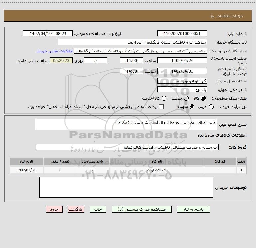Viewport: 256px width, 248px height.
Task: Click item name cell اتصالات اولت
Action: [x=157, y=170]
